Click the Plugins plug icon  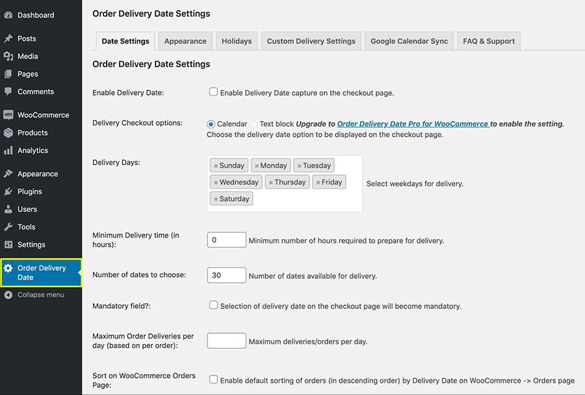8,192
